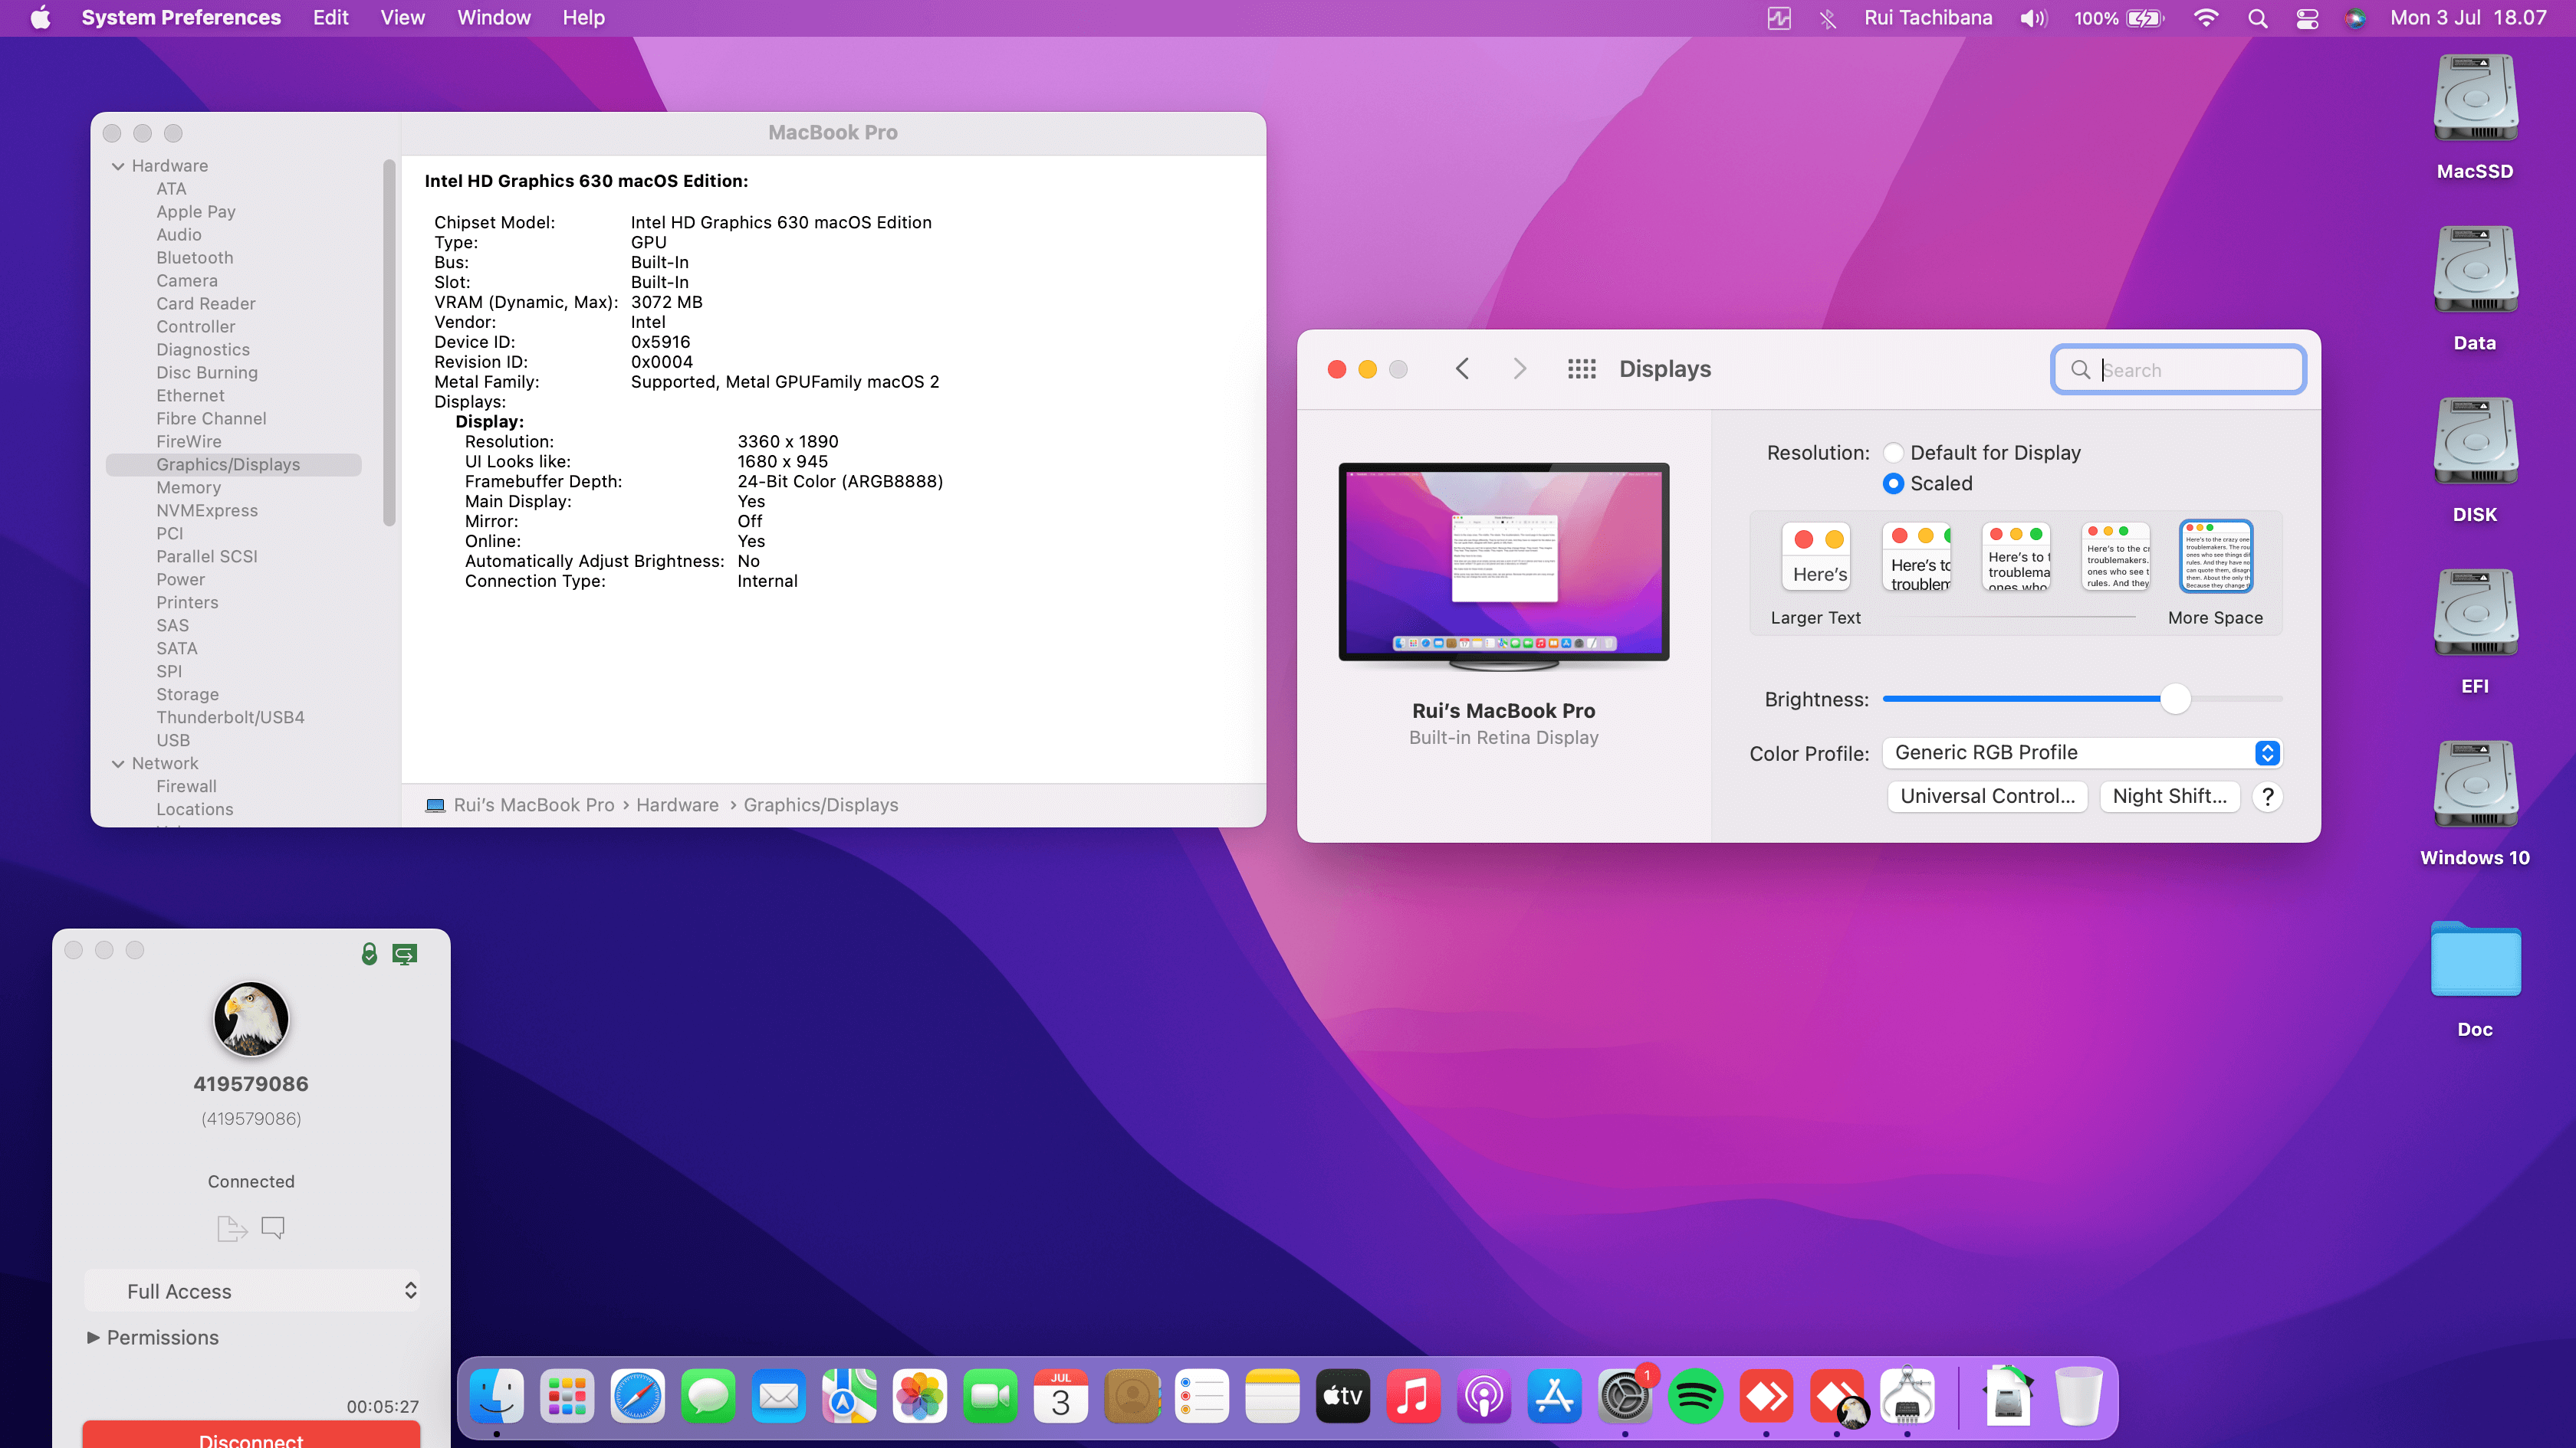Click Disconnect in AnyDesk panel
The height and width of the screenshot is (1448, 2576).
(x=251, y=1434)
